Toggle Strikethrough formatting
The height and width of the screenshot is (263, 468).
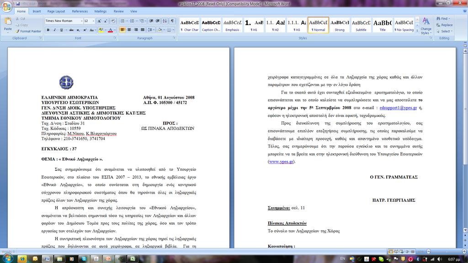coord(71,30)
